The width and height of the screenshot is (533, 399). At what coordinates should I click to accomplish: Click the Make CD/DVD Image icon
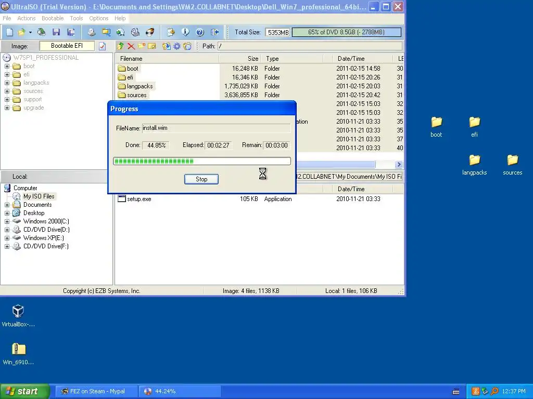pos(91,32)
